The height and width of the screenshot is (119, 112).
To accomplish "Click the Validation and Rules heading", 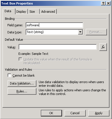I will tap(18, 70).
